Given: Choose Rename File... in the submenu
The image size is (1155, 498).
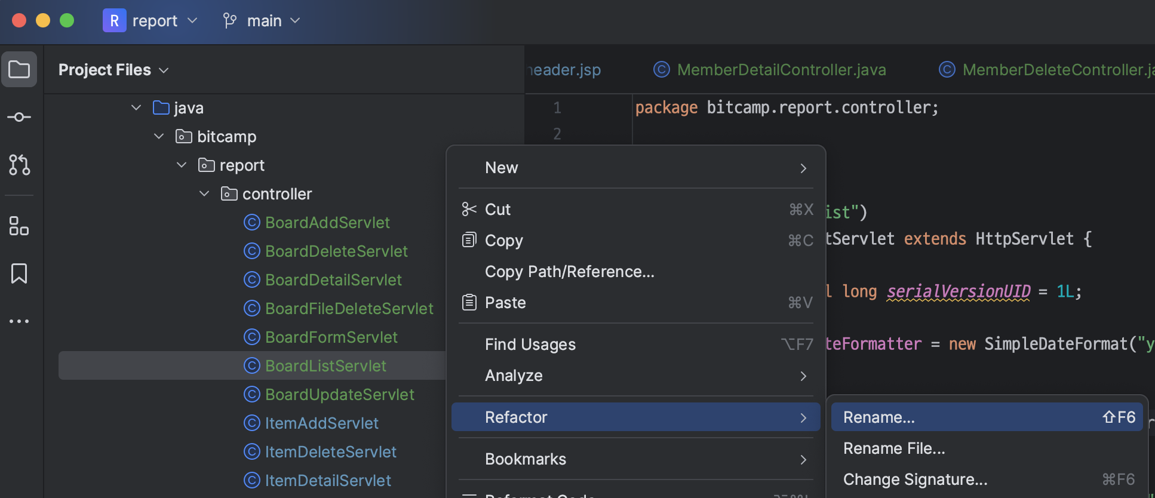Looking at the screenshot, I should point(987,448).
